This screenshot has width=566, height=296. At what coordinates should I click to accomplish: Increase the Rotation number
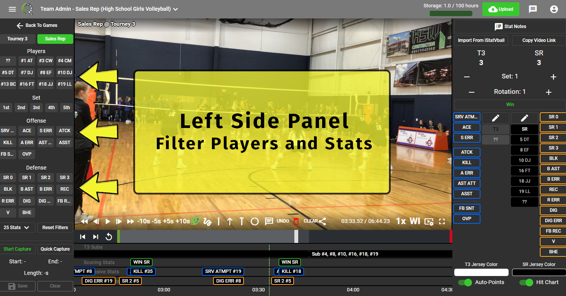pyautogui.click(x=549, y=92)
